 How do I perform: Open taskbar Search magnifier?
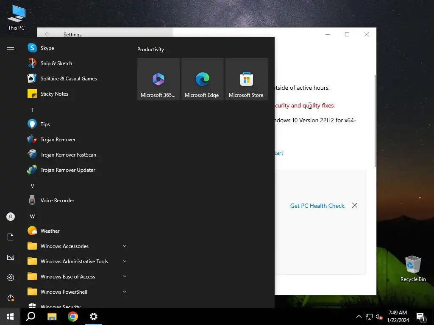pyautogui.click(x=31, y=317)
